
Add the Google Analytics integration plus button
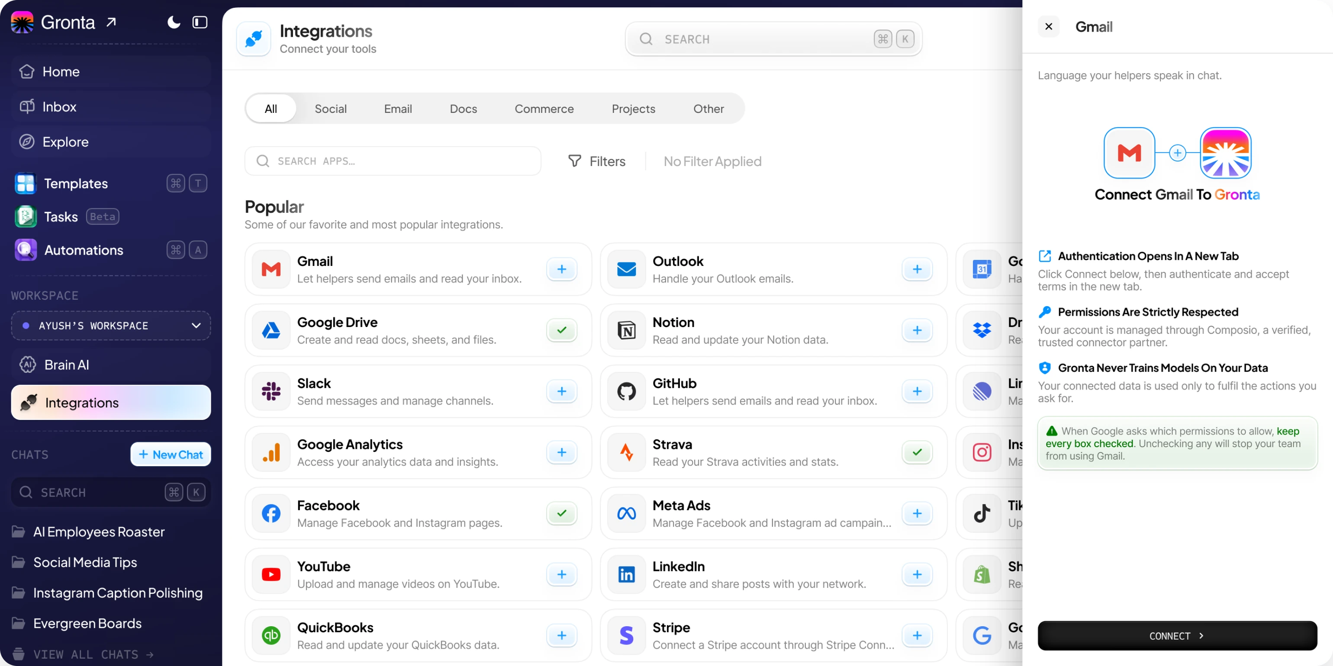(x=561, y=452)
